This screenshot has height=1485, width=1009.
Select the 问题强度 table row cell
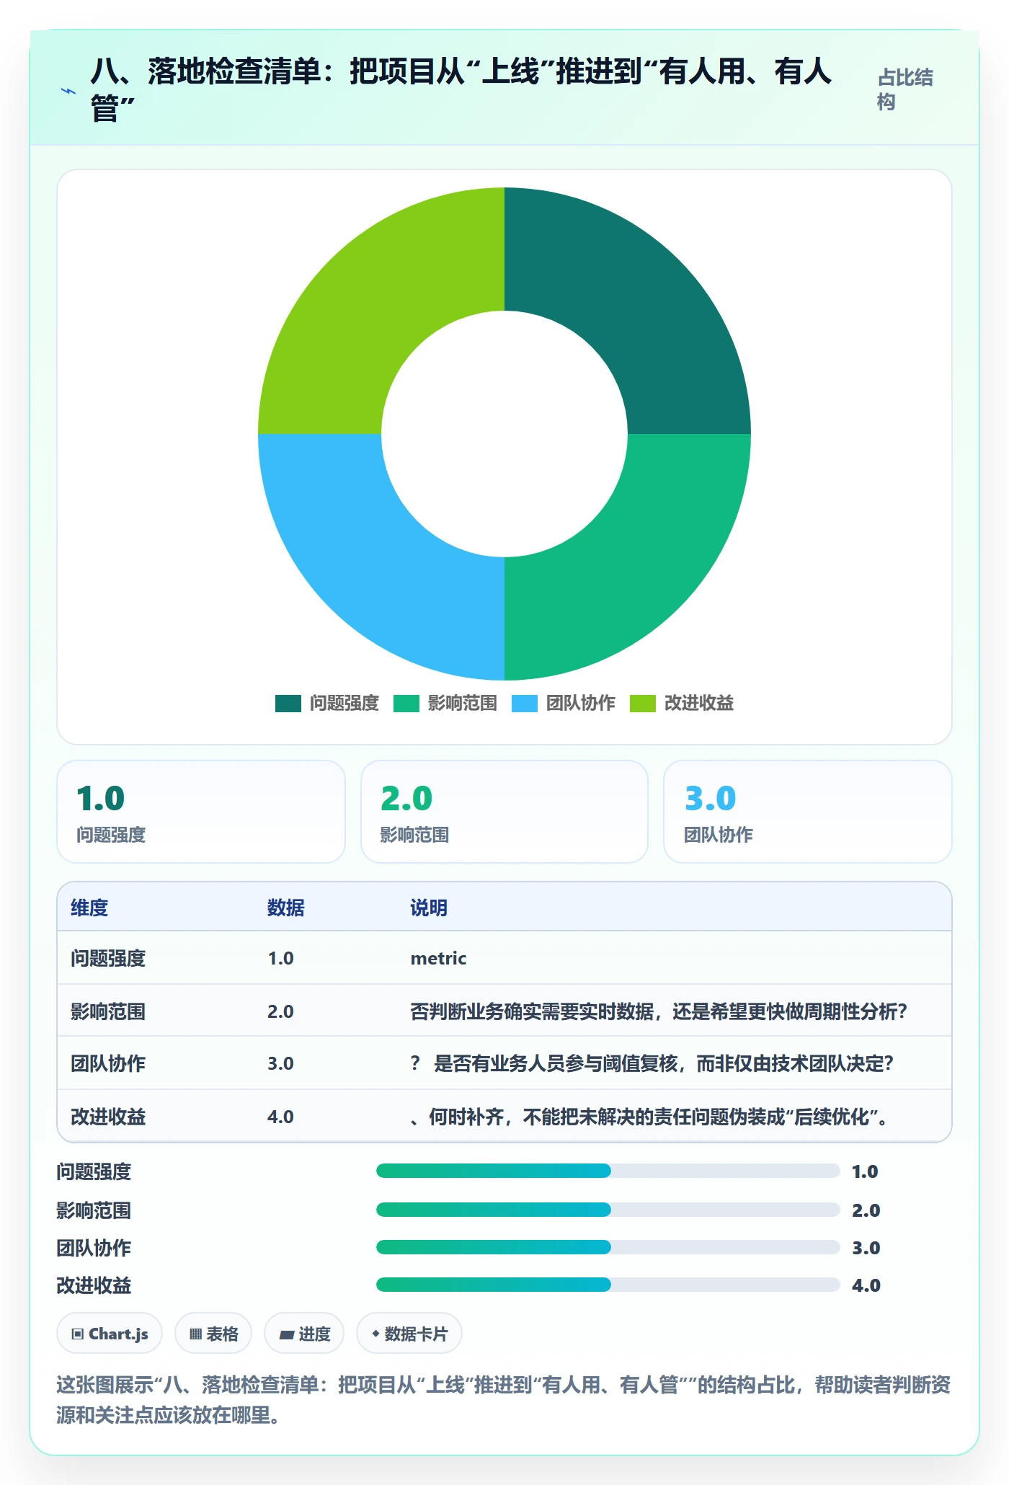(108, 958)
